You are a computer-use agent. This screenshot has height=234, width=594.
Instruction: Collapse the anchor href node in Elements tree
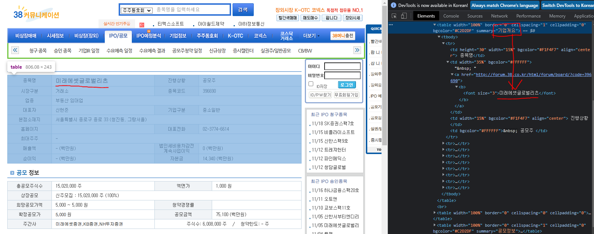pyautogui.click(x=452, y=74)
